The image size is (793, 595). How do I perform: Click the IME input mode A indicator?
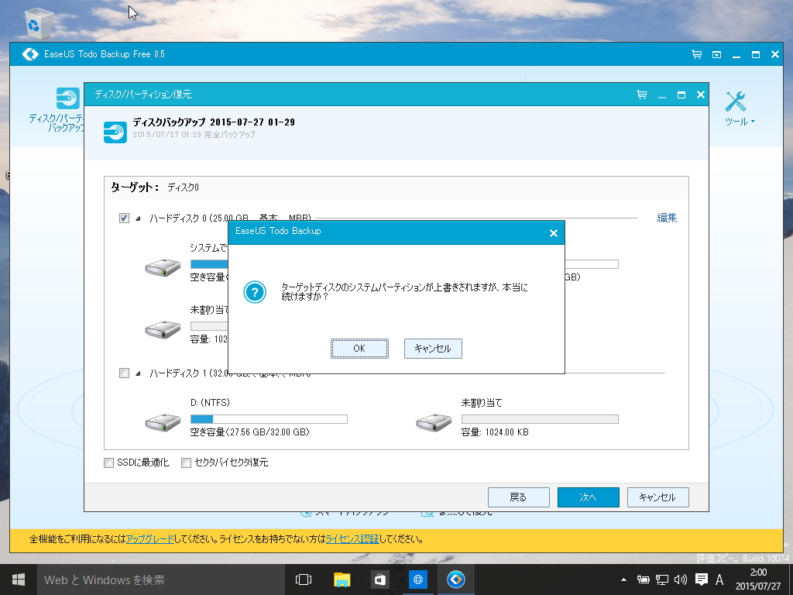[719, 580]
